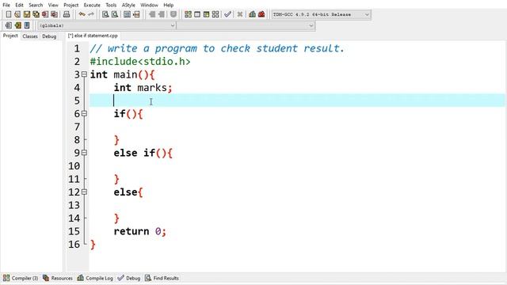This screenshot has height=285, width=507.
Task: Open the Execute menu
Action: pos(92,5)
